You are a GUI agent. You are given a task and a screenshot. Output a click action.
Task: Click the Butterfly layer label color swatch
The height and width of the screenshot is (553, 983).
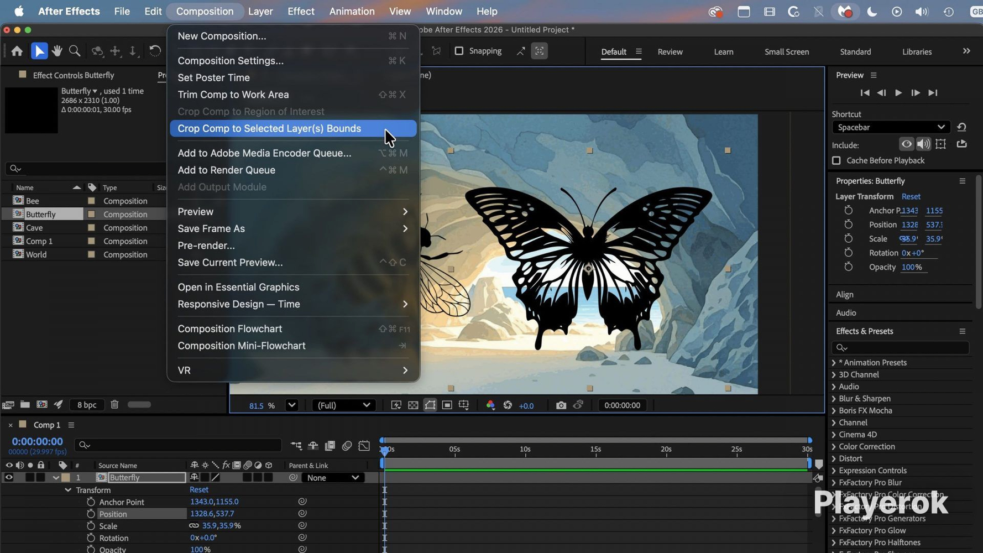point(66,478)
